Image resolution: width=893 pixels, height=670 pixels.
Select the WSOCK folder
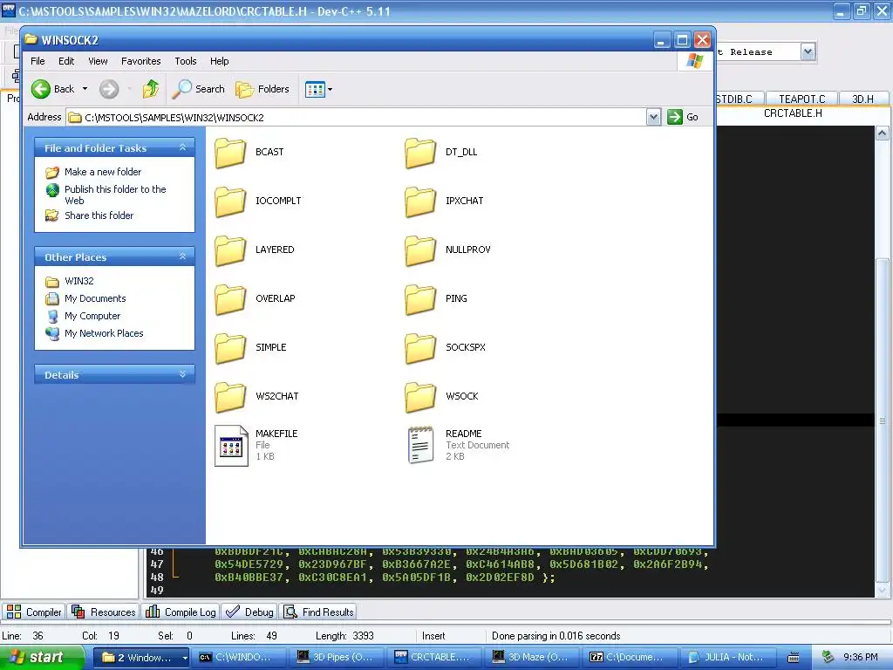point(420,397)
